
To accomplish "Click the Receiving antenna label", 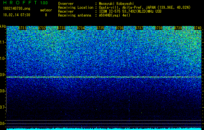I will click(75, 15).
